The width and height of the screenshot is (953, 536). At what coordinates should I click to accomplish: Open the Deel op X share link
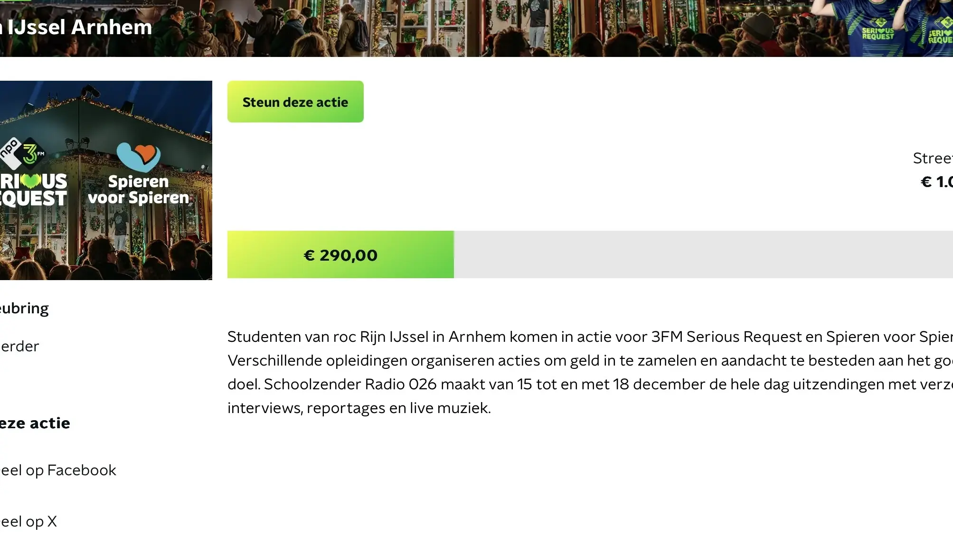coord(28,521)
